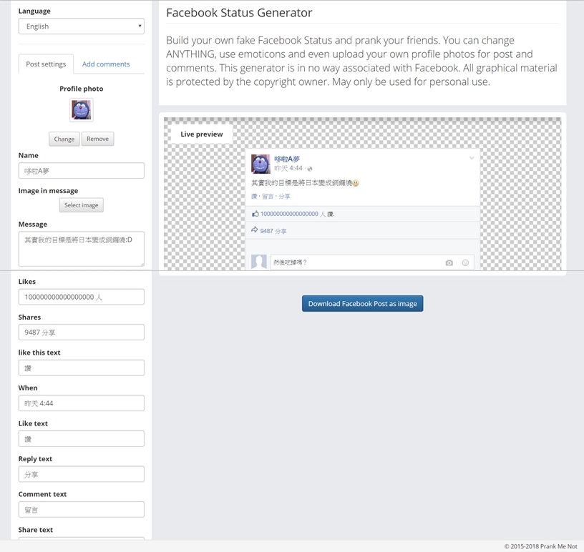Focus the Message text area
This screenshot has width=584, height=552.
[81, 249]
